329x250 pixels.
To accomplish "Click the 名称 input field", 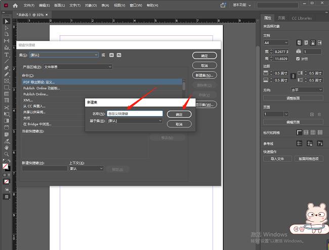I will tap(135, 114).
